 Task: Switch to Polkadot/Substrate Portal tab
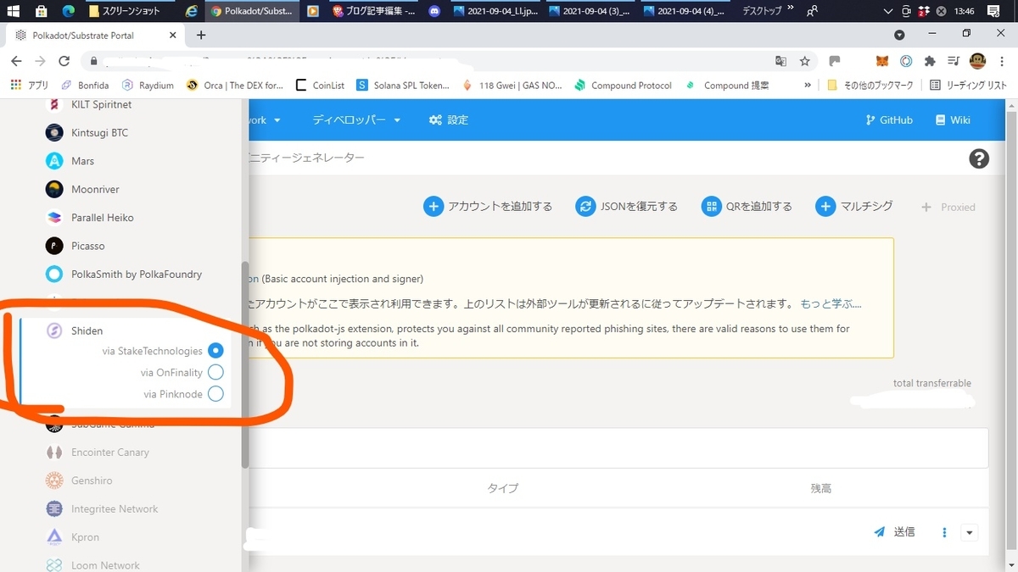tap(95, 35)
